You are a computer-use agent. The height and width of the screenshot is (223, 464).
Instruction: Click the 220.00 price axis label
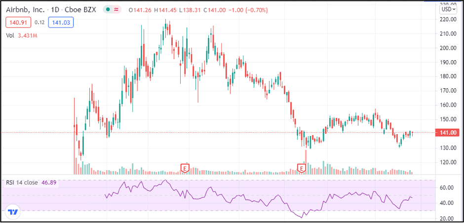tap(448, 19)
